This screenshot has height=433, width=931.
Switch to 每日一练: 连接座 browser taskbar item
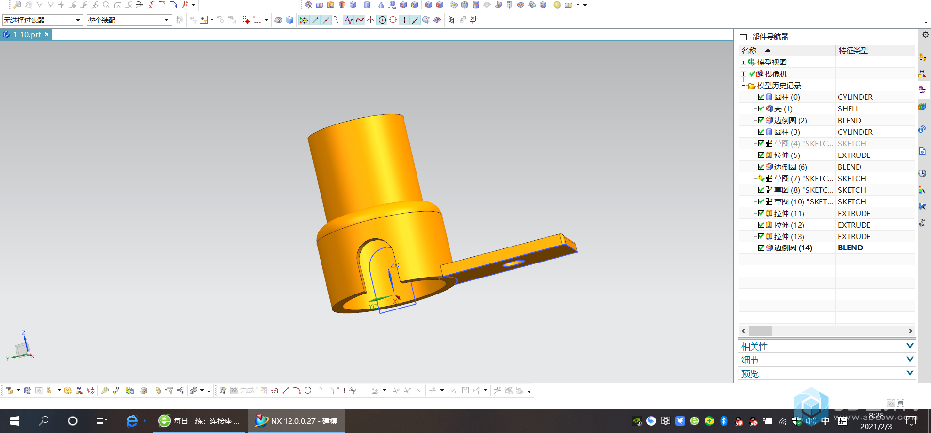(200, 421)
